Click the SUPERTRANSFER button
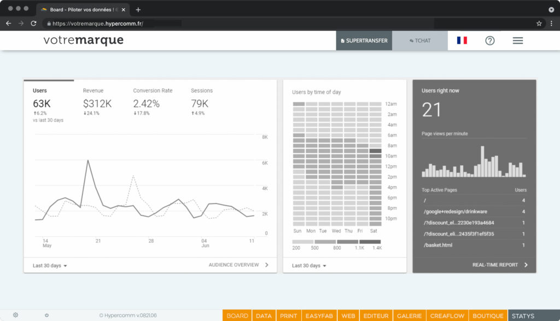The image size is (560, 321). coord(364,40)
